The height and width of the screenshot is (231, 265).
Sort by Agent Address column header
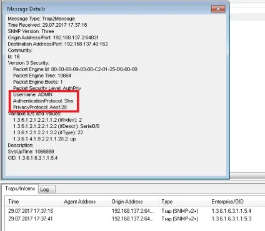(80, 202)
